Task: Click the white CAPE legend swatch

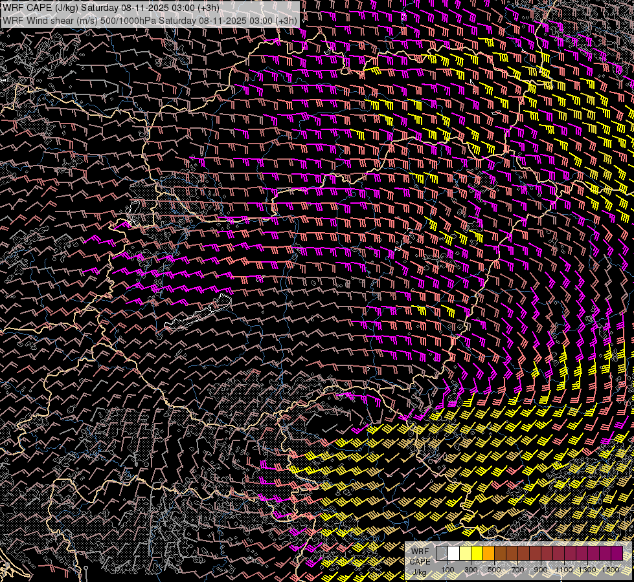Action: coord(453,554)
